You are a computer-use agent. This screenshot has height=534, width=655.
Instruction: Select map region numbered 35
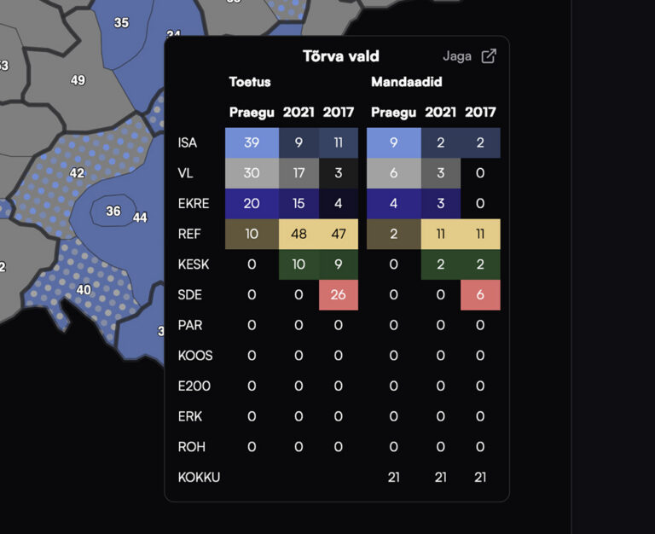pos(121,23)
